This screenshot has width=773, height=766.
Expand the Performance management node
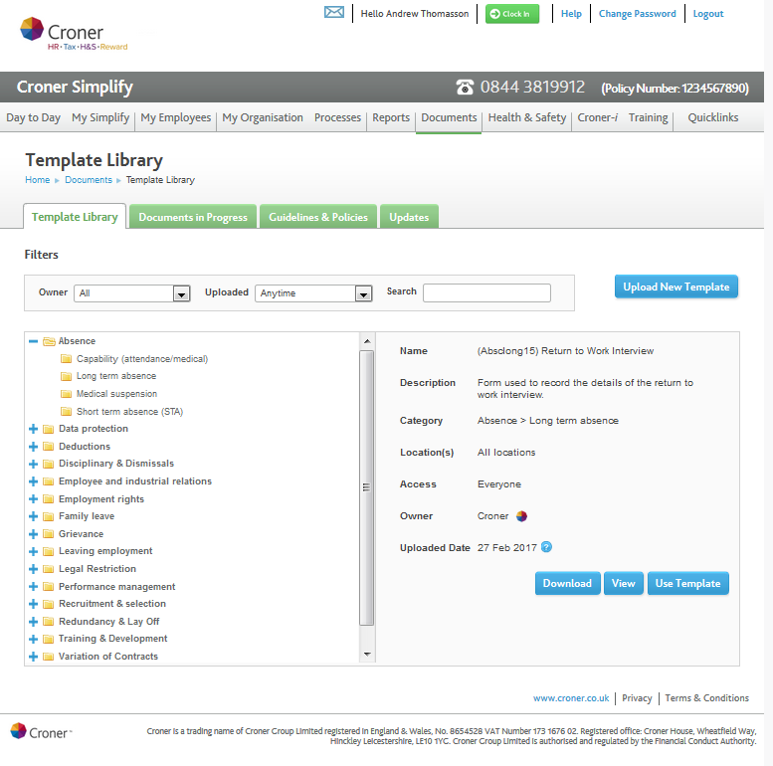[x=33, y=587]
